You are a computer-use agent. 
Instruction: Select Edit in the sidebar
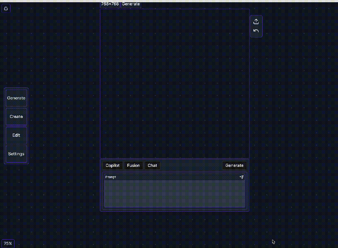click(x=16, y=135)
